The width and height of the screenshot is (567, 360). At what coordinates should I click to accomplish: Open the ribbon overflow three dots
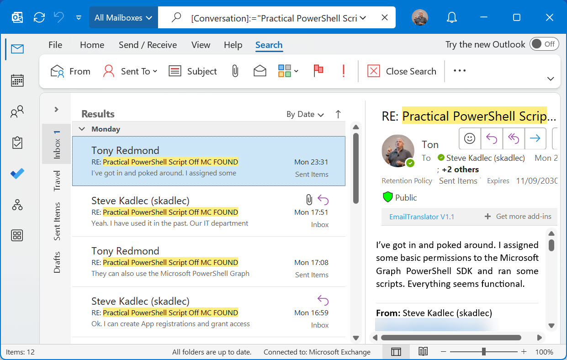click(460, 71)
